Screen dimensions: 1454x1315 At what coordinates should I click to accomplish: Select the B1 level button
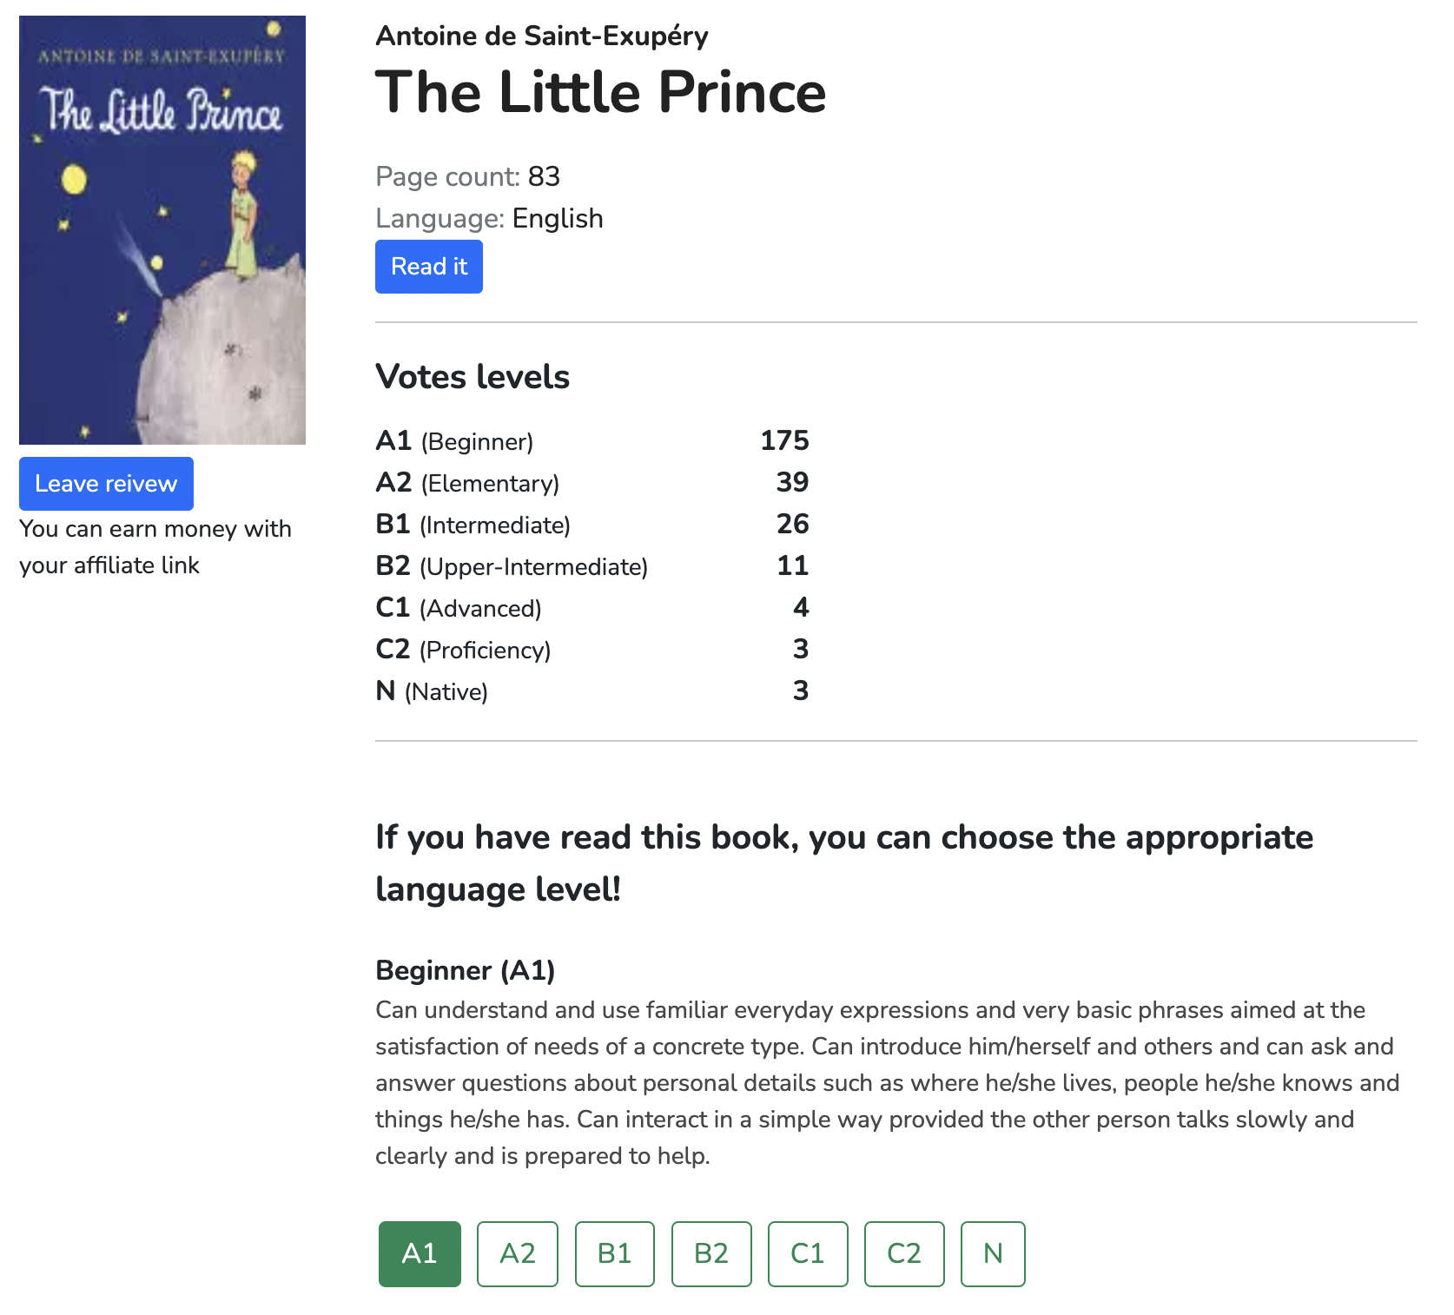(614, 1253)
